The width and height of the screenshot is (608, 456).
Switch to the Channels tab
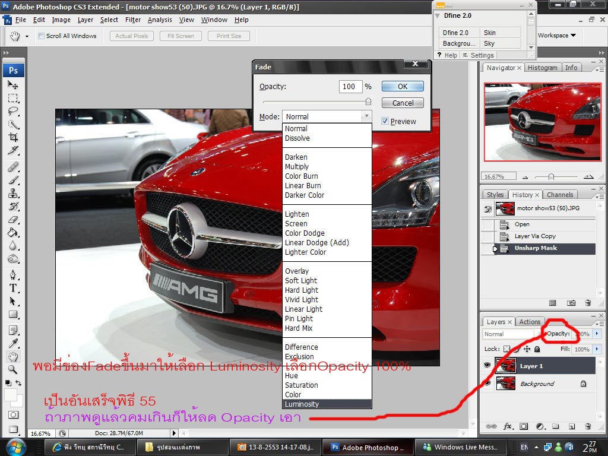pyautogui.click(x=560, y=195)
